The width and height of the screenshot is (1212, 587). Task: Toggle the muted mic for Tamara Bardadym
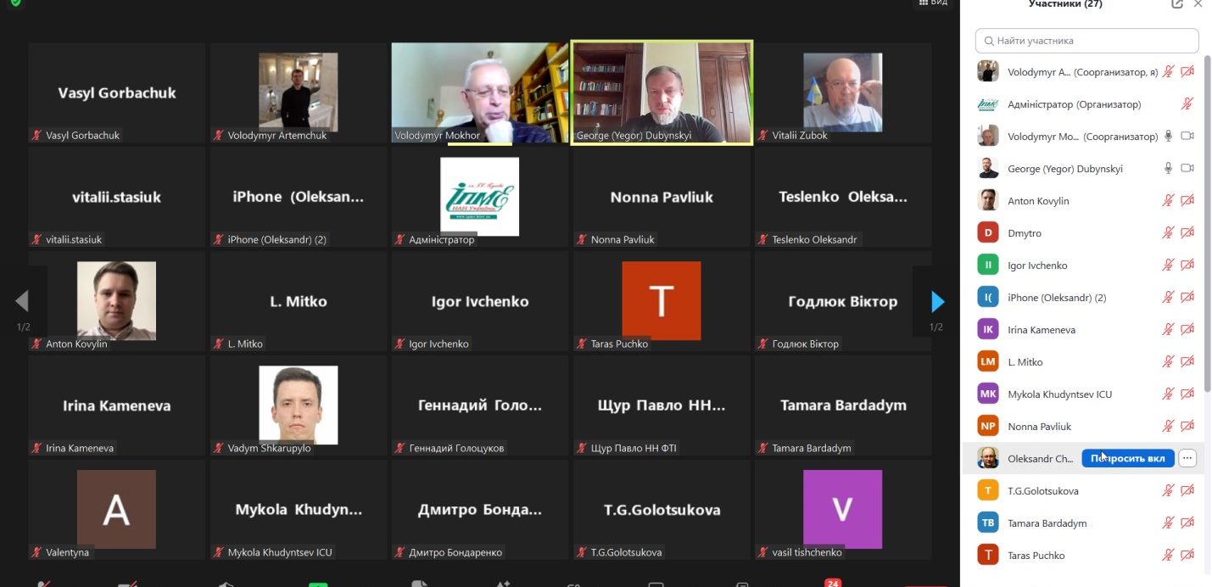[x=1168, y=523]
